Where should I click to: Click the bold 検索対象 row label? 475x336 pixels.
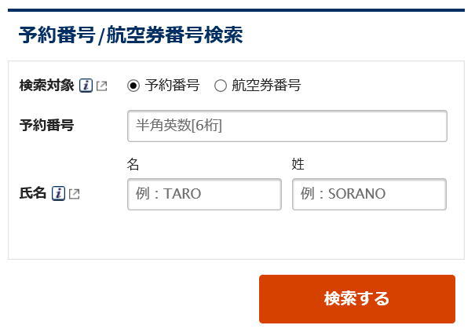tap(46, 86)
